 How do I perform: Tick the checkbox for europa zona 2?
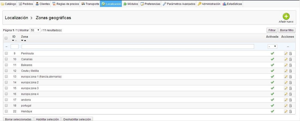coord(6,82)
